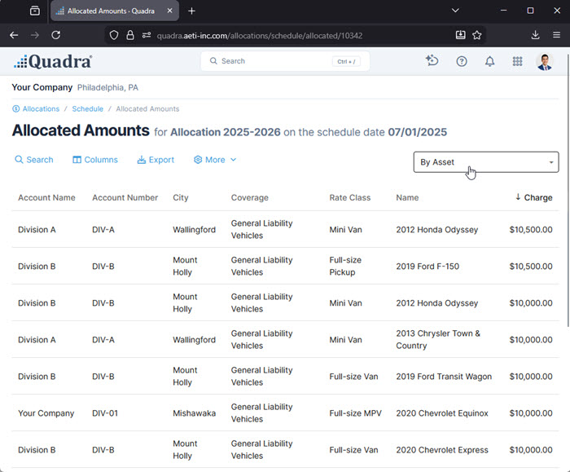Image resolution: width=570 pixels, height=472 pixels.
Task: Reload the page in browser
Action: point(56,35)
